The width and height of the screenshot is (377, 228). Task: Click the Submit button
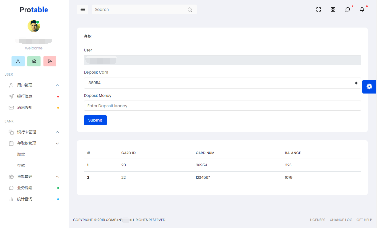95,120
